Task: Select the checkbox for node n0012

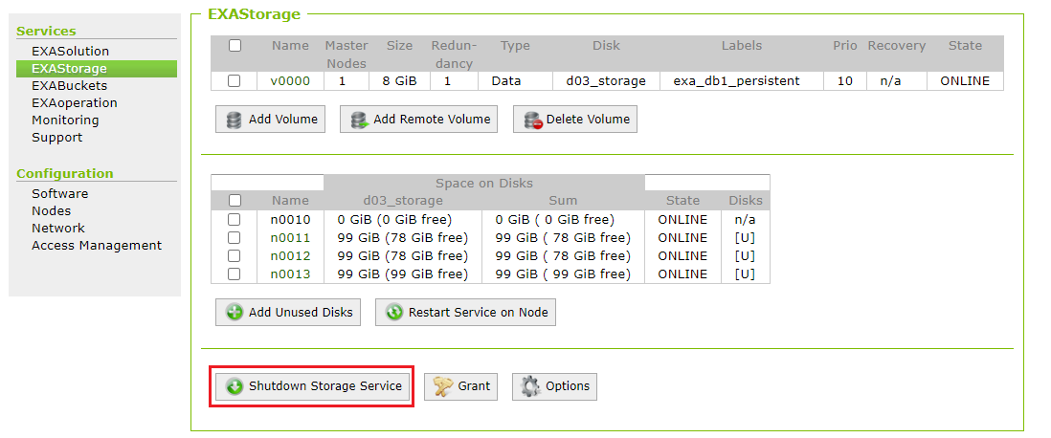Action: coord(234,256)
